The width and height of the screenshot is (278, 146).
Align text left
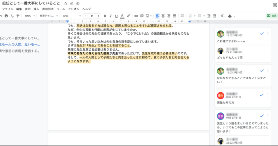(157, 16)
